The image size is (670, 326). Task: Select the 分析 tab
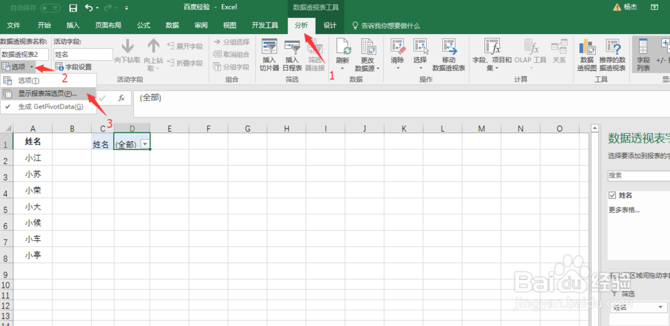click(x=301, y=25)
